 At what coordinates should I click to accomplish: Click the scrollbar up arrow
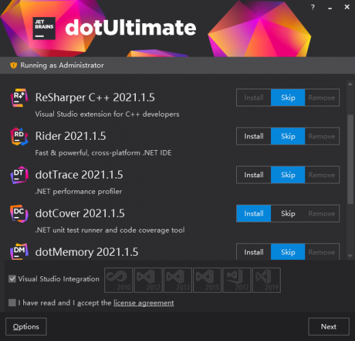point(350,84)
